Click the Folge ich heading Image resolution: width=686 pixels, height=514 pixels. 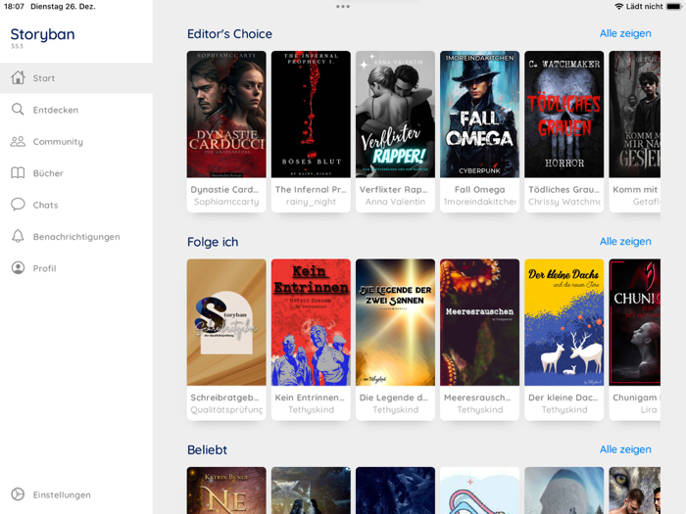[x=213, y=242]
